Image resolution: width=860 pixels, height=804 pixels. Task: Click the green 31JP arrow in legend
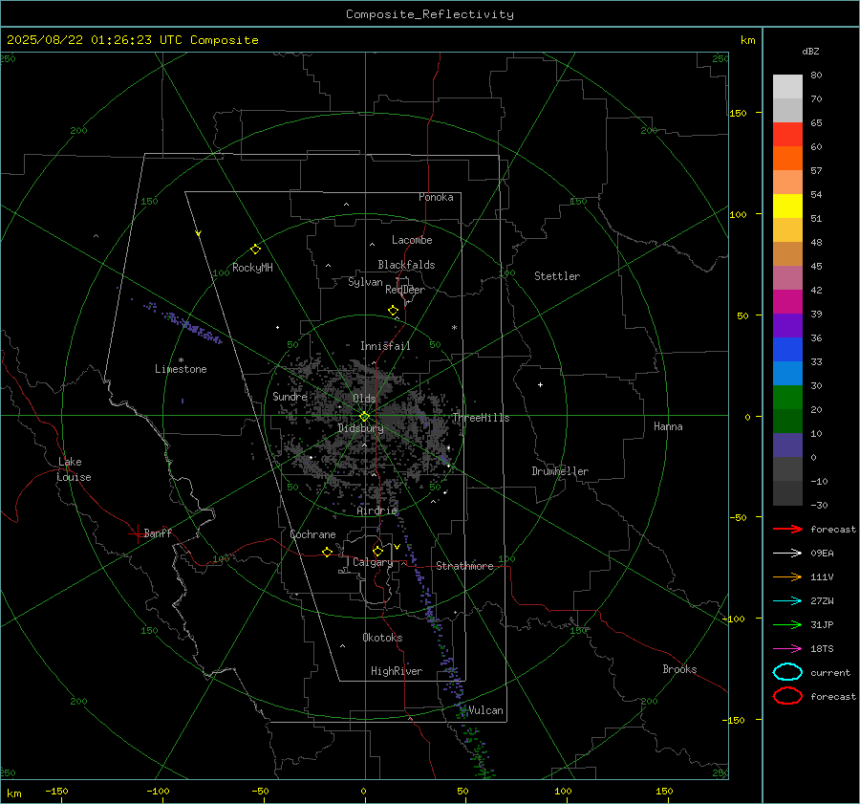point(787,624)
